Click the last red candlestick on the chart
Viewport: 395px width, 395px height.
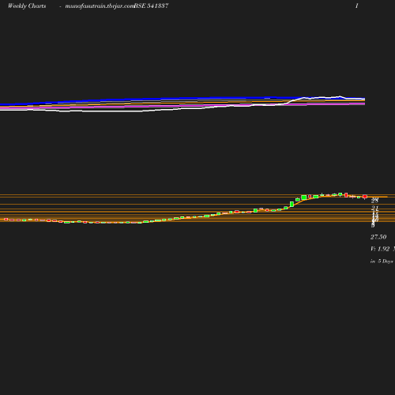tap(365, 197)
